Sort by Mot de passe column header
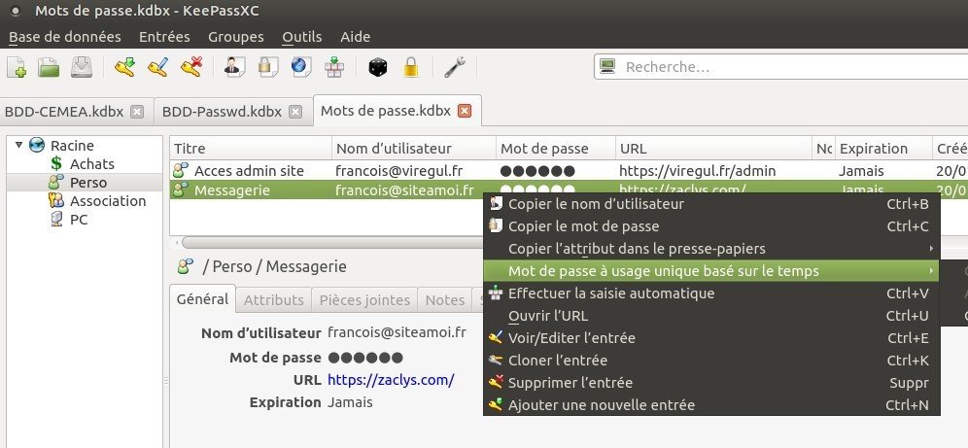 tap(556, 149)
